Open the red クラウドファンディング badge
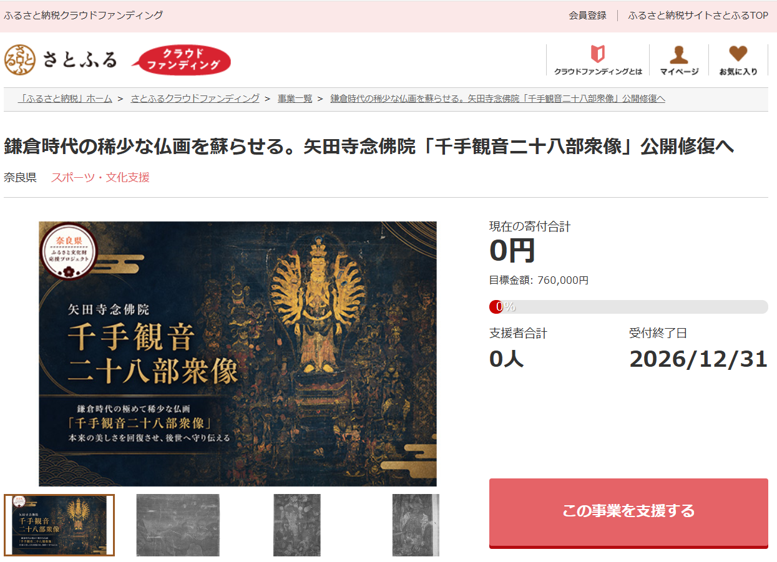This screenshot has width=777, height=562. coord(182,61)
